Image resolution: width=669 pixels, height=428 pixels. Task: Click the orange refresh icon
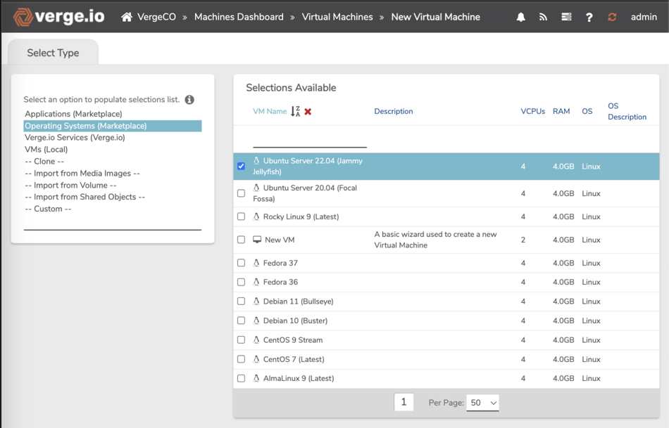click(612, 17)
